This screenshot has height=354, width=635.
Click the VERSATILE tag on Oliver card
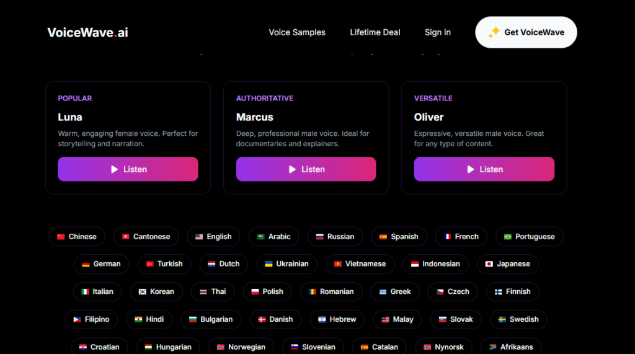(433, 99)
